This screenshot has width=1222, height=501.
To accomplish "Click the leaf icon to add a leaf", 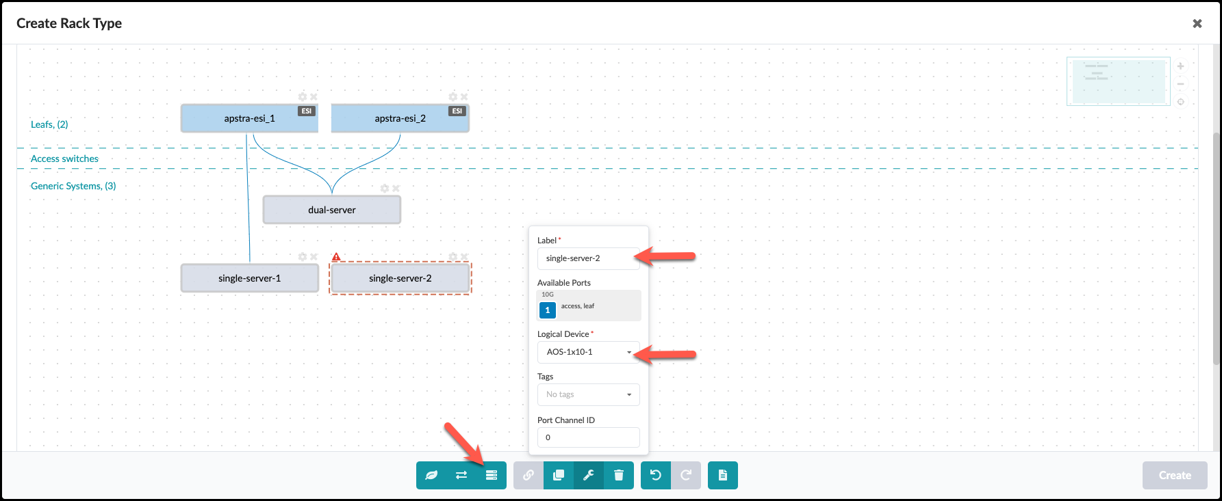I will pyautogui.click(x=431, y=476).
